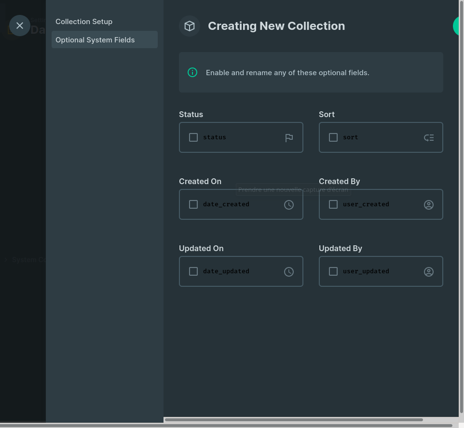This screenshot has width=464, height=428.
Task: Edit the user_updated field name input
Action: point(381,271)
